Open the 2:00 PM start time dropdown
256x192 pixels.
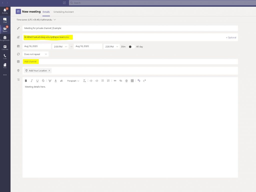click(x=60, y=47)
